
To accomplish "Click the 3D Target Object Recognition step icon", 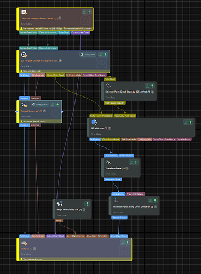I will point(24,55).
